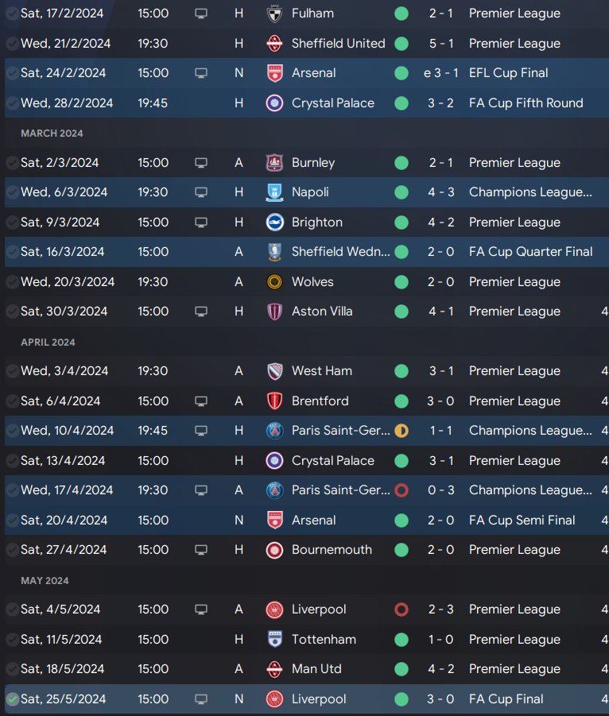Click the Burnley club crest
Image resolution: width=609 pixels, height=716 pixels.
pyautogui.click(x=274, y=163)
